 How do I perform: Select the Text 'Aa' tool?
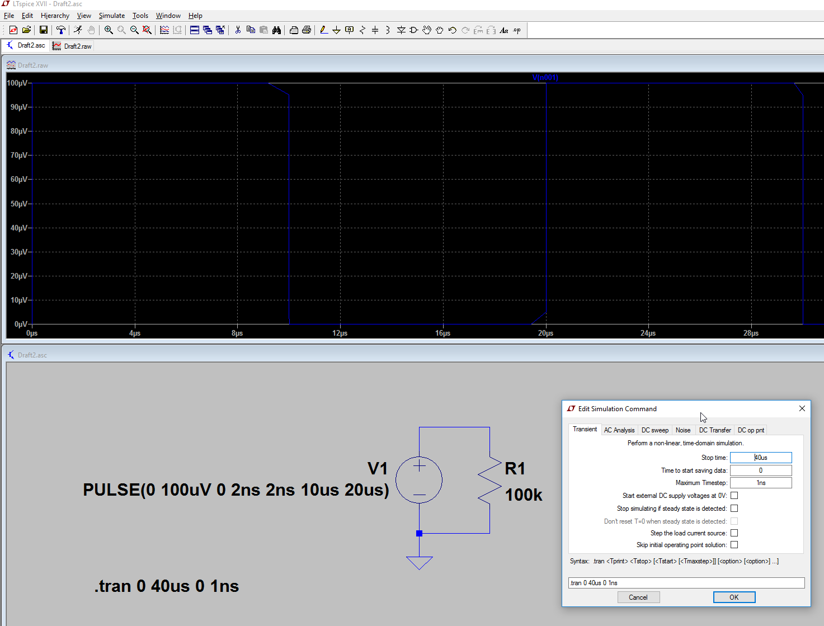tap(504, 30)
